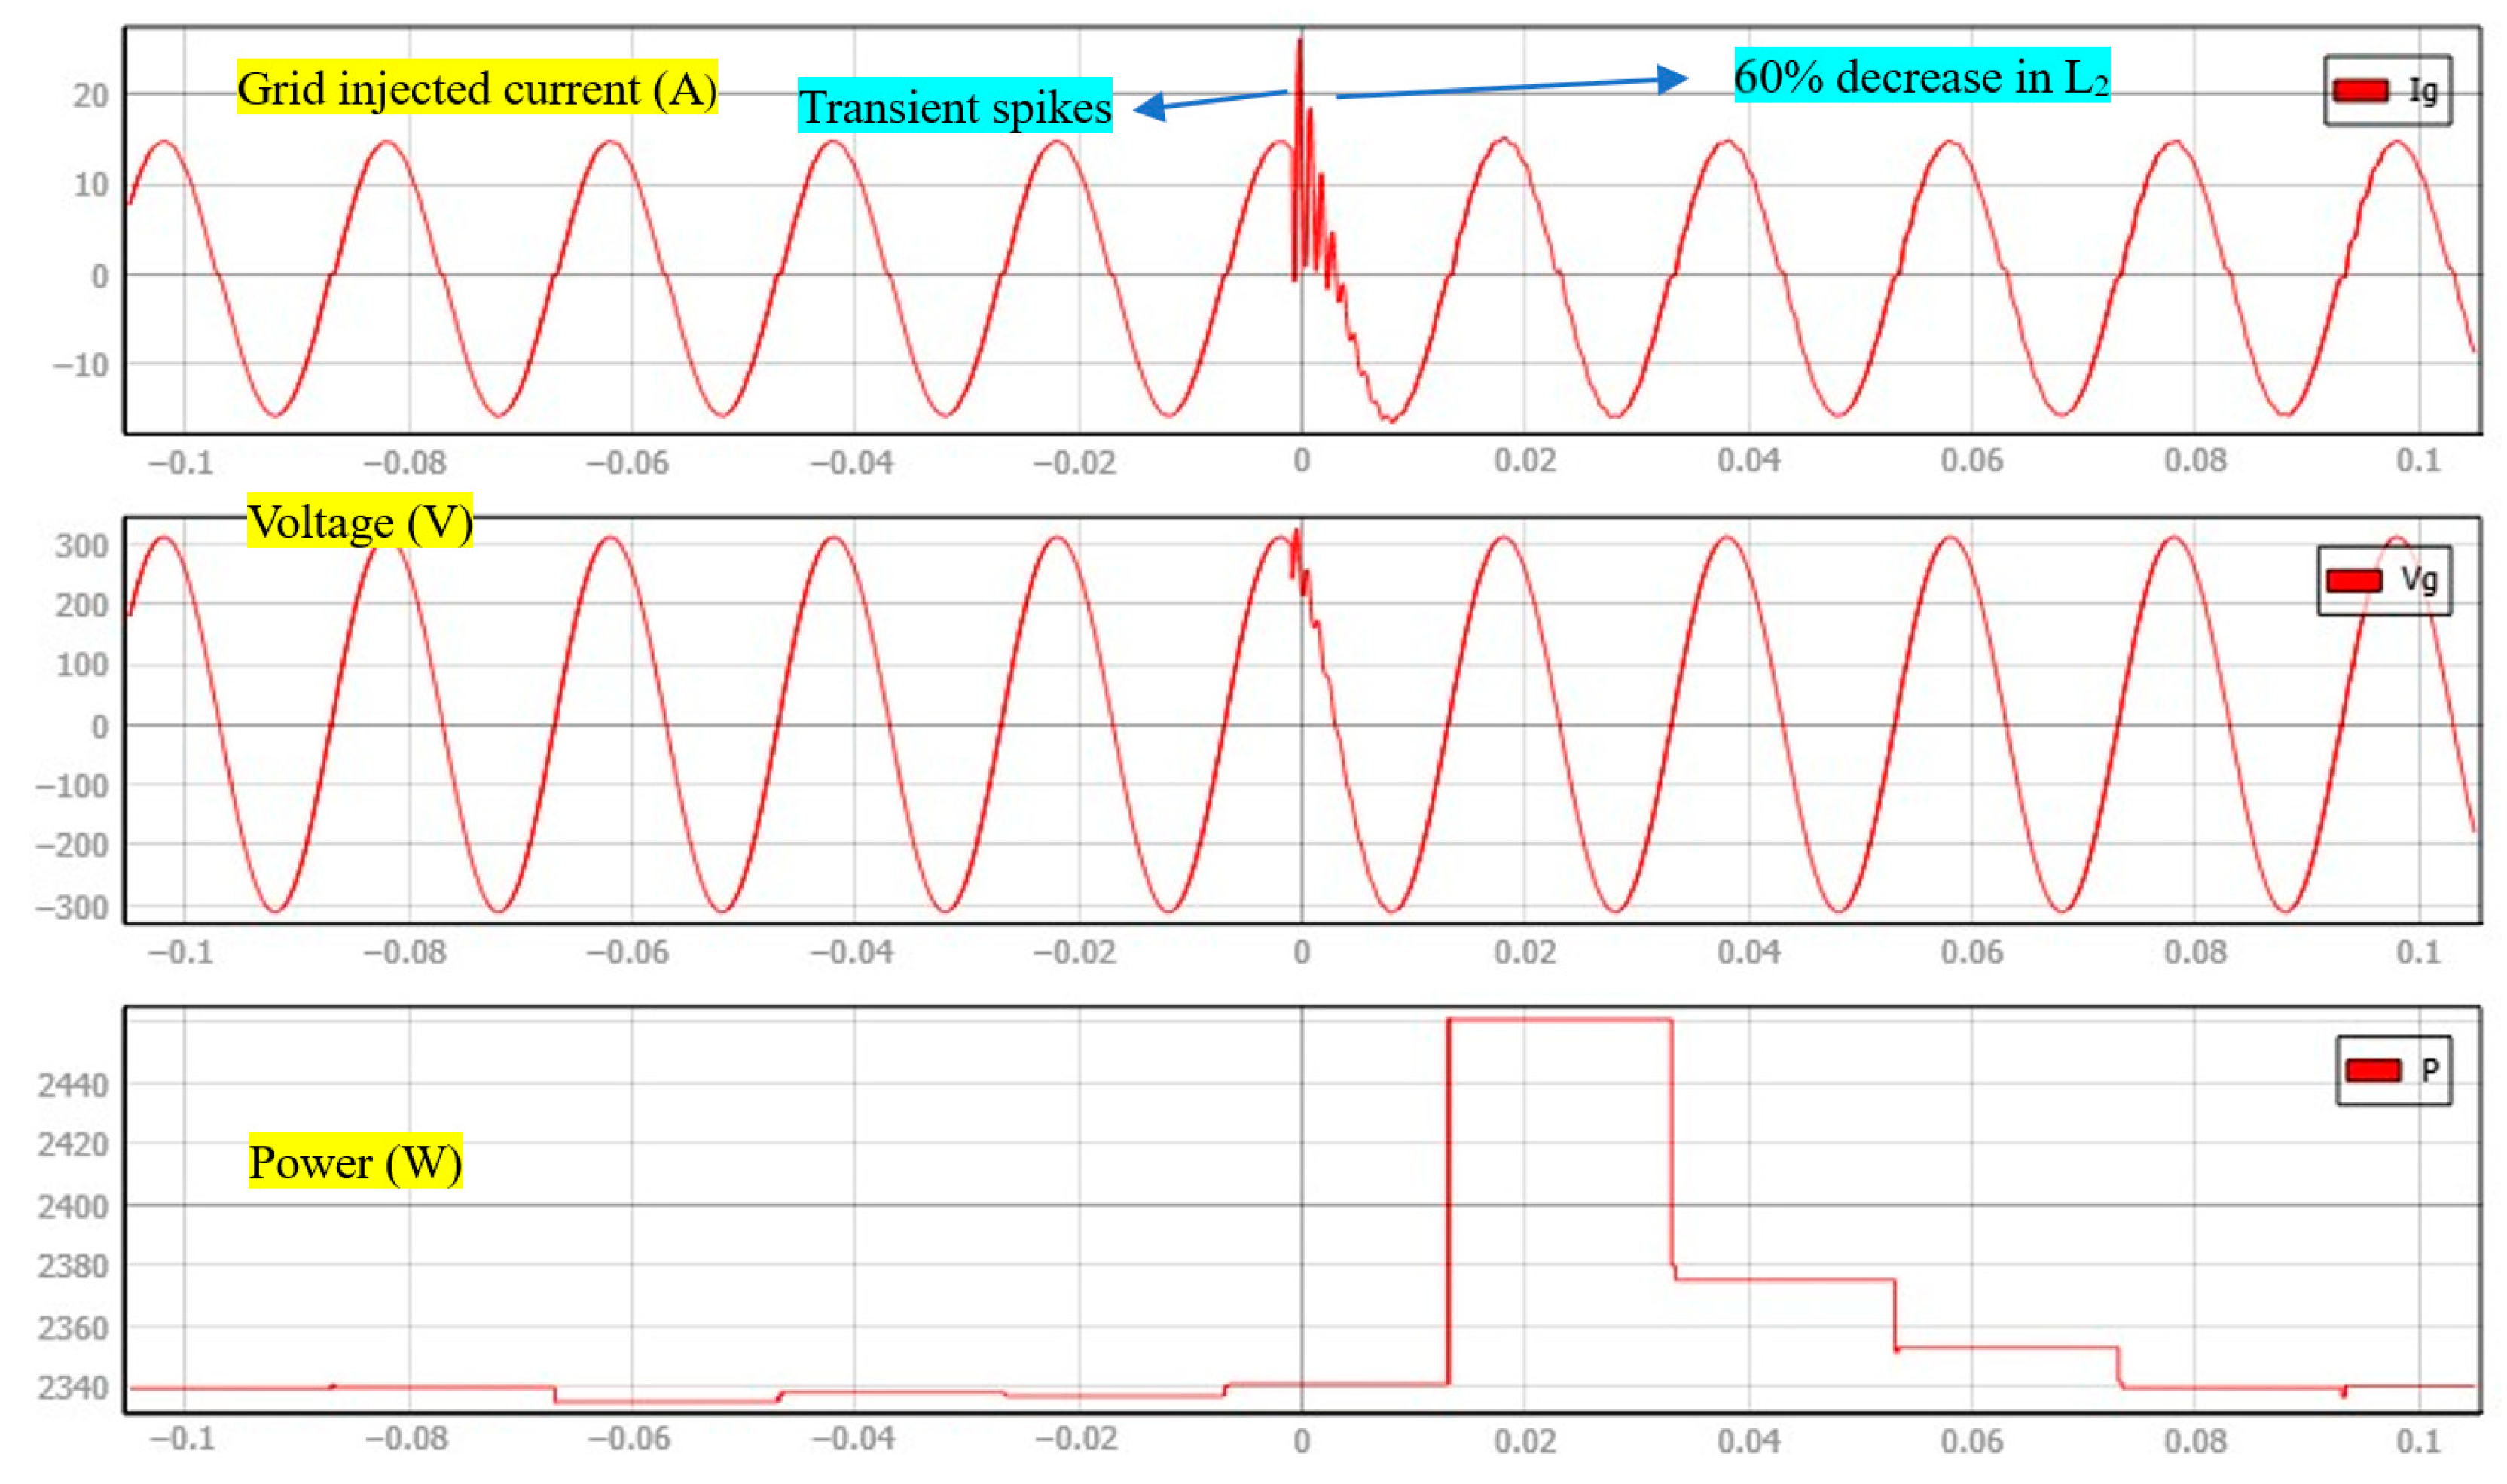Click the tallest transient spike in current plot
This screenshot has height=1484, width=2507.
point(1299,50)
